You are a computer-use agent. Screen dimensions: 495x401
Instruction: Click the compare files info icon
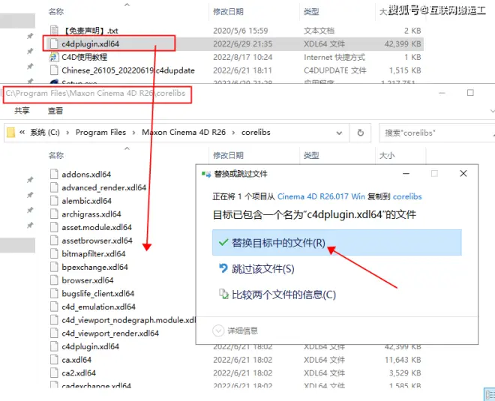coord(222,295)
